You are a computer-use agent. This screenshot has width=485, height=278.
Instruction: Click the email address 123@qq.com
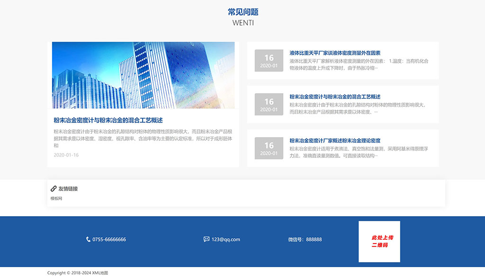tap(227, 239)
